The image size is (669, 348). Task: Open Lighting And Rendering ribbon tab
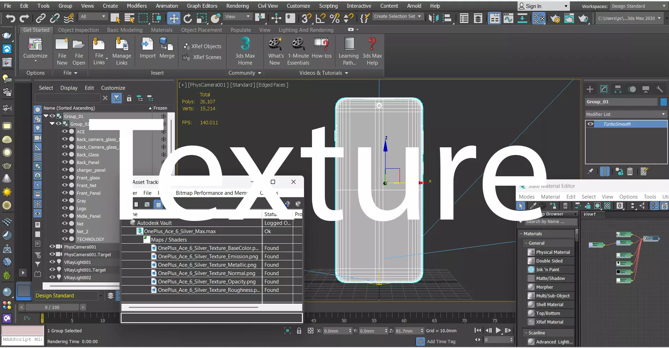(x=306, y=30)
